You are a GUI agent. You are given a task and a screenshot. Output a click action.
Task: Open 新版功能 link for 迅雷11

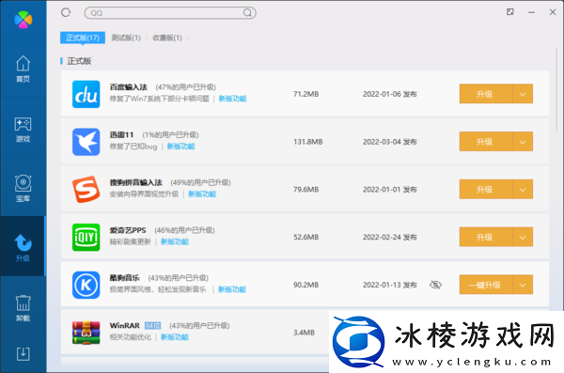[180, 147]
